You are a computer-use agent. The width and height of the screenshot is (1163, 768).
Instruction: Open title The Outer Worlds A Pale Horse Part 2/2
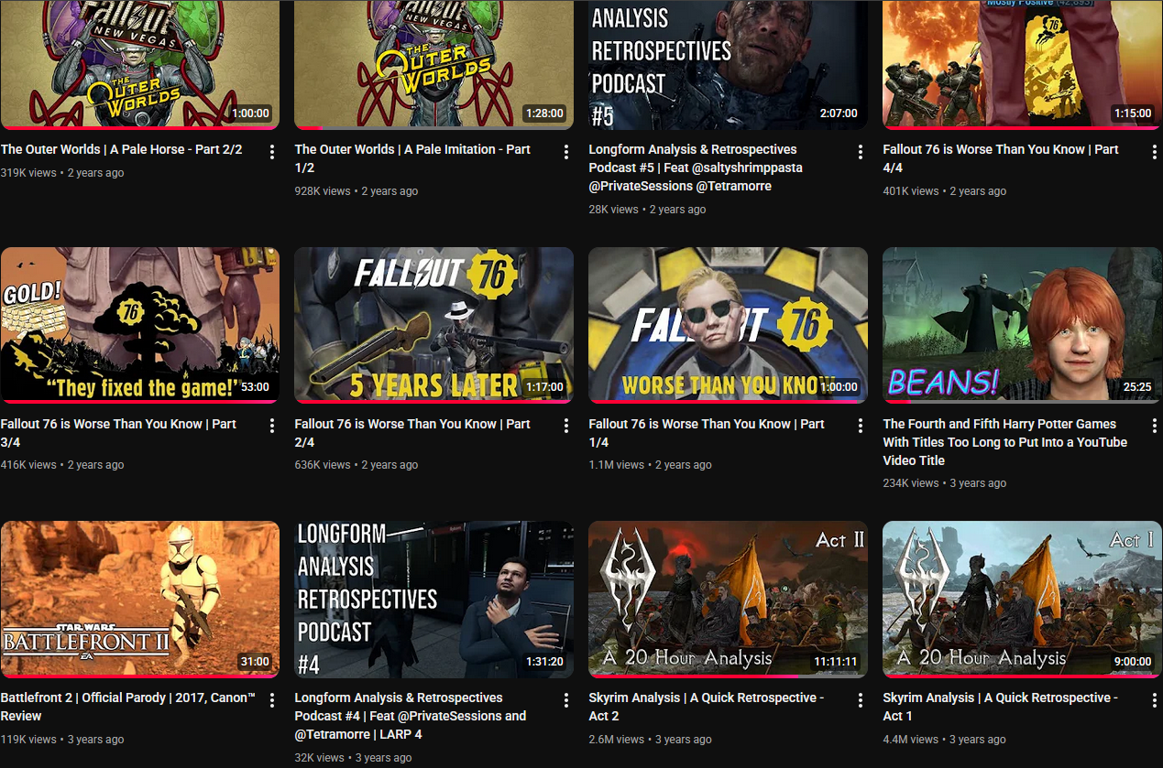pos(121,149)
